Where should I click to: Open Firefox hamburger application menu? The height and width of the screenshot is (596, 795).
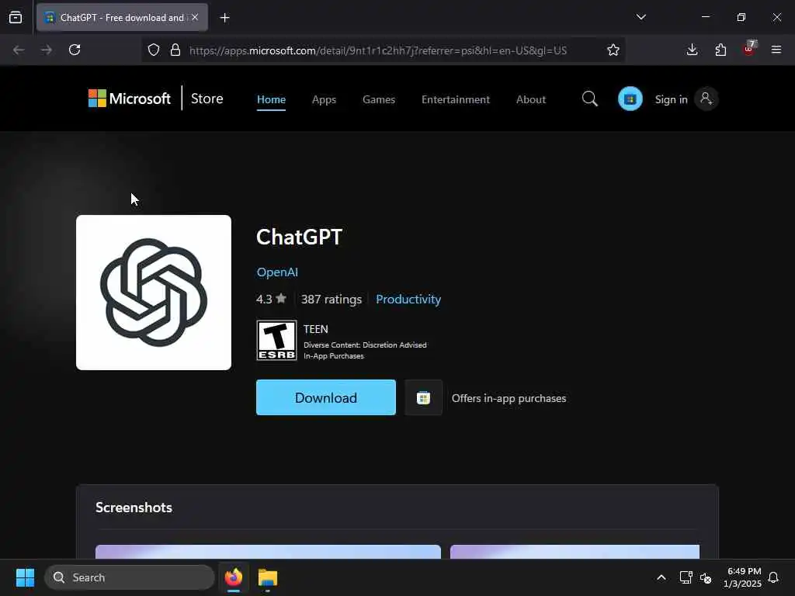pyautogui.click(x=776, y=50)
